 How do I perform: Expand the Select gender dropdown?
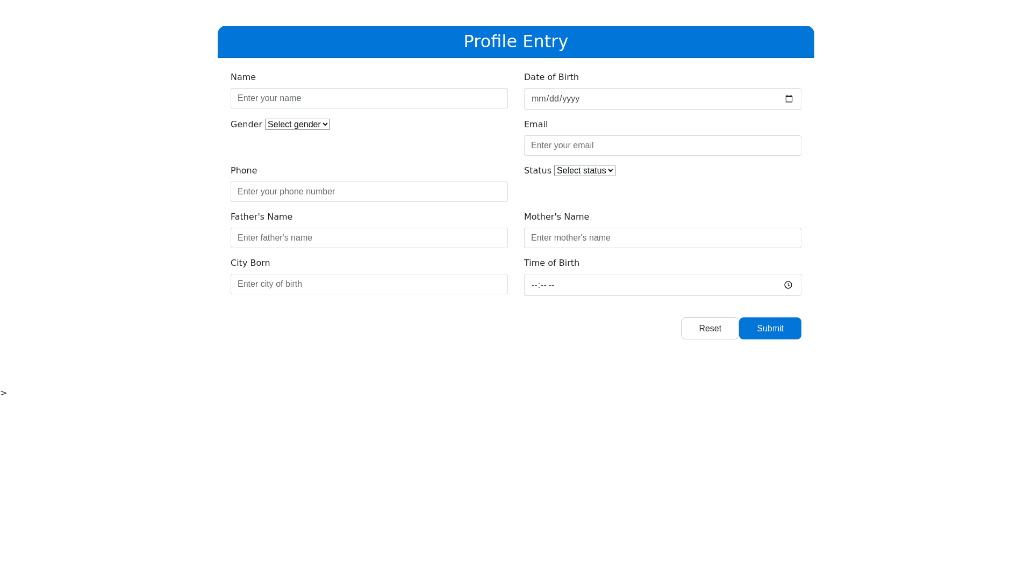[297, 125]
